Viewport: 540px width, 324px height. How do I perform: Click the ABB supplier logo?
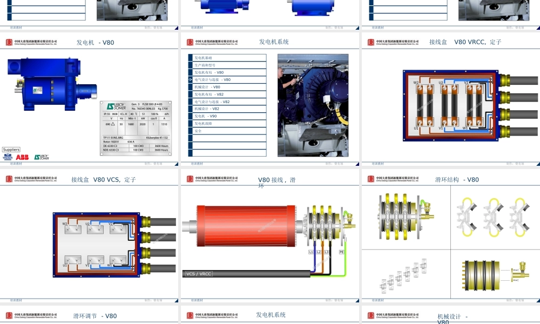coord(22,157)
